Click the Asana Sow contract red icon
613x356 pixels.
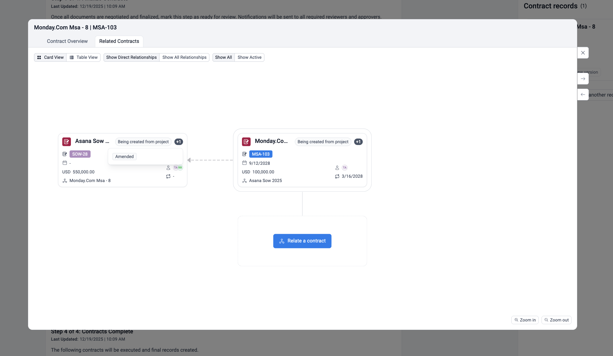[x=66, y=142]
